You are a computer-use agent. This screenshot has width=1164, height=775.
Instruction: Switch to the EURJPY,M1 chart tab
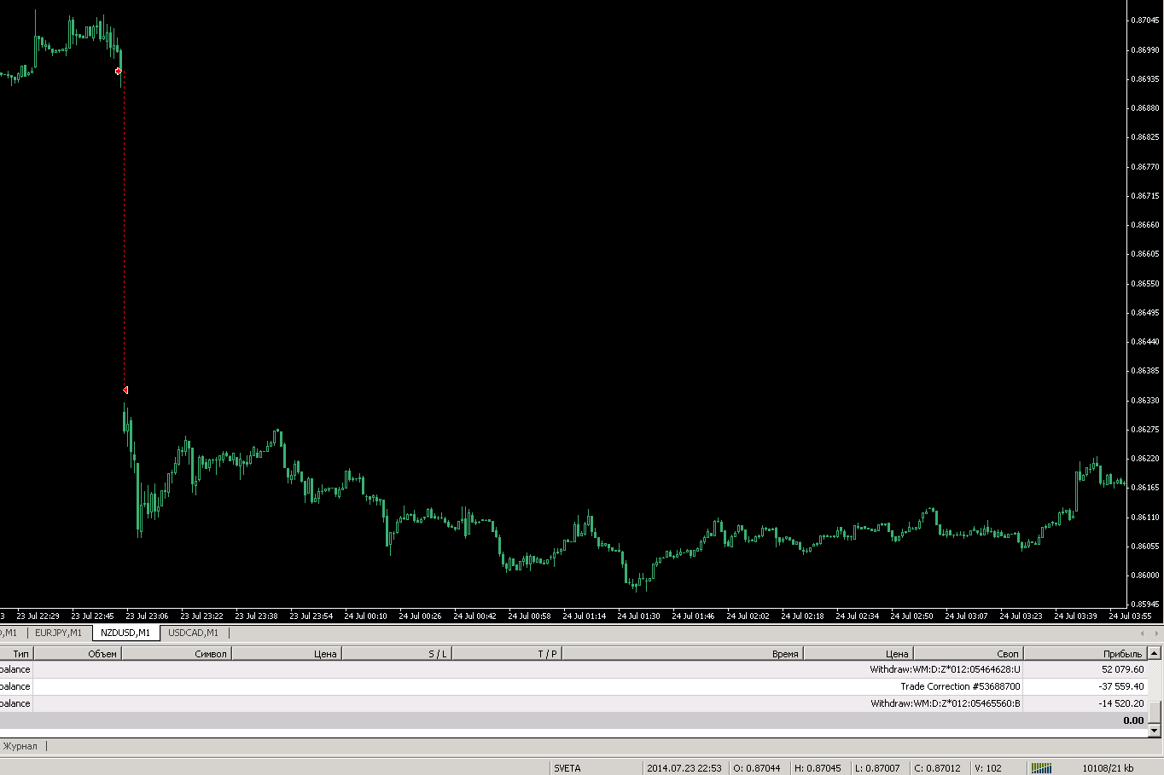point(59,633)
